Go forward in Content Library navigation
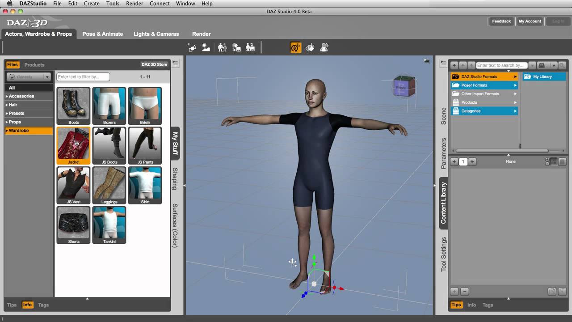 coord(463,65)
